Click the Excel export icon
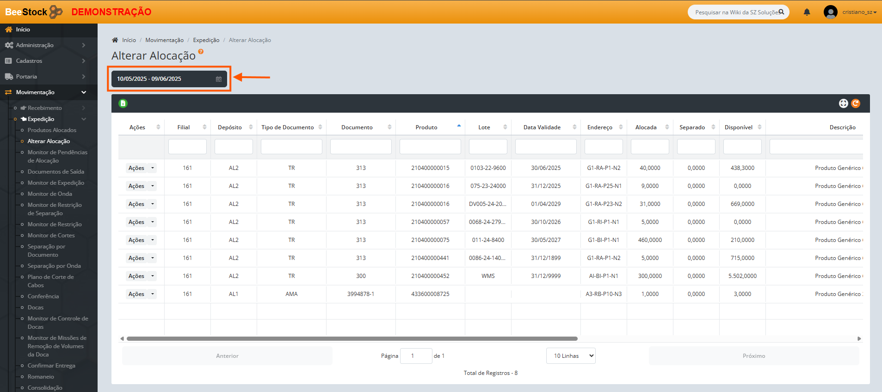The image size is (882, 392). (123, 103)
